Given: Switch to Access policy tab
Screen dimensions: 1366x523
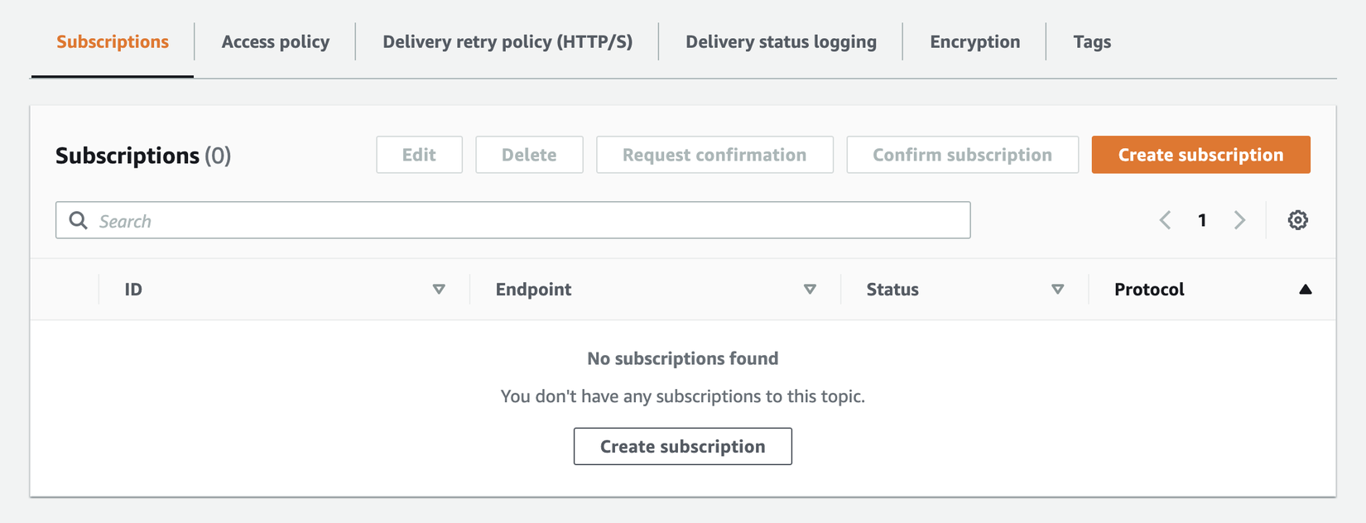Looking at the screenshot, I should pos(275,41).
